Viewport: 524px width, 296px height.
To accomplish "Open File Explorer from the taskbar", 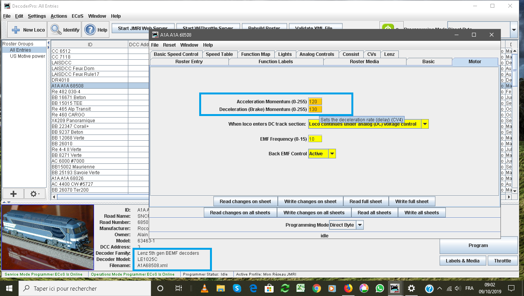I will (220, 288).
